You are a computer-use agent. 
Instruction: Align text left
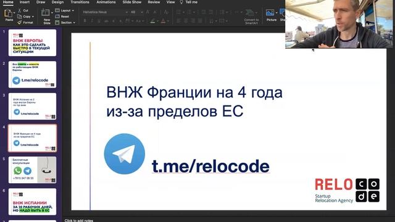(x=178, y=20)
